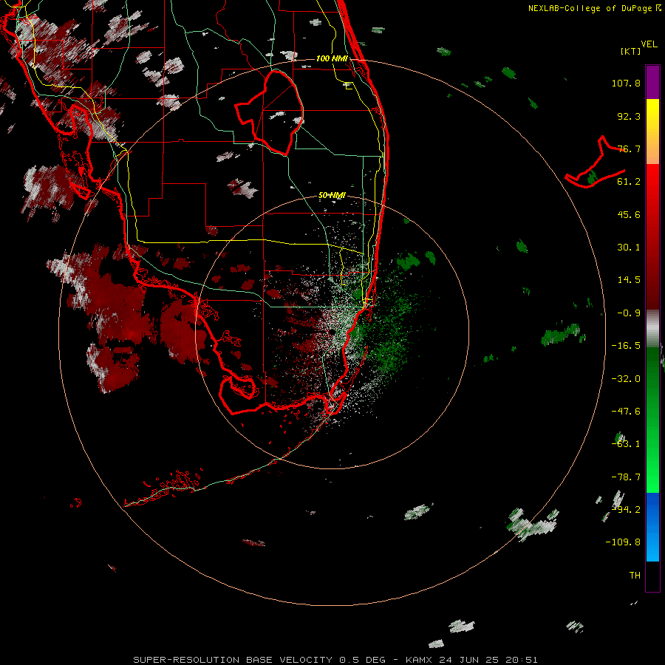Click the -63.1 velocity legend value
Image resolution: width=665 pixels, height=665 pixels.
click(626, 444)
